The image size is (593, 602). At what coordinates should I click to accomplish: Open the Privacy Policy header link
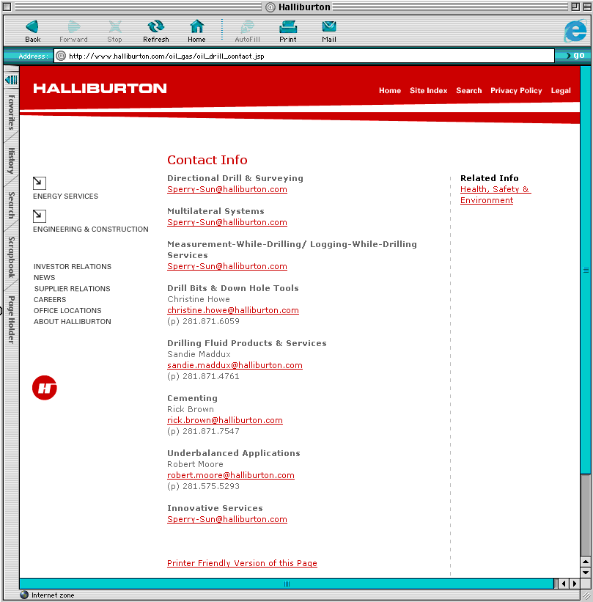516,91
